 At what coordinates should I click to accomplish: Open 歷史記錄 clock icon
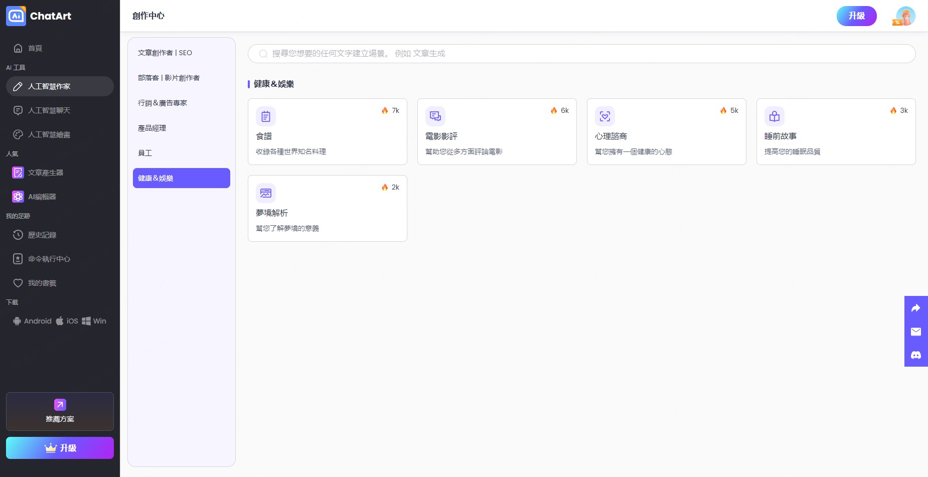tap(18, 235)
